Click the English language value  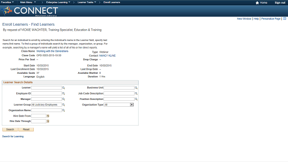click(40, 77)
